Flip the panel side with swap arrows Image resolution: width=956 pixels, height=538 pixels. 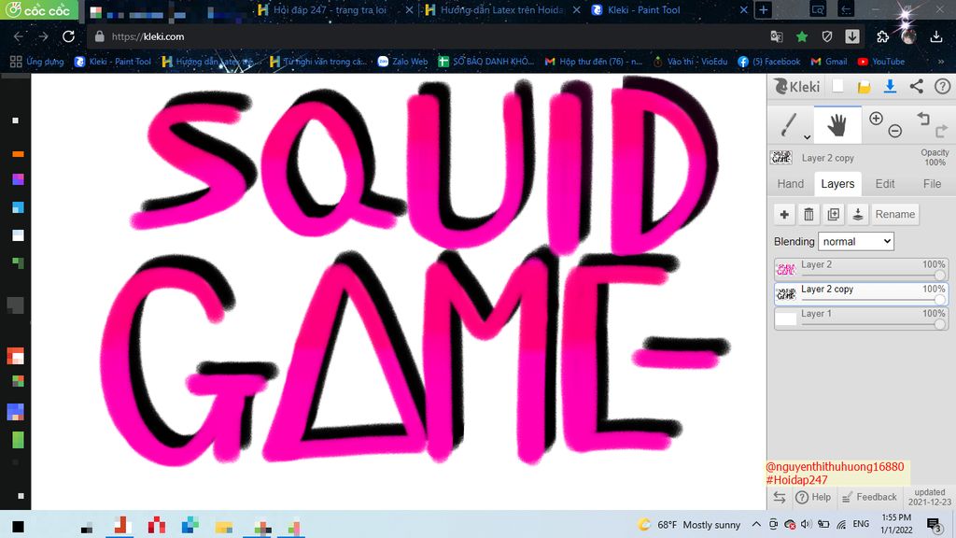point(780,497)
